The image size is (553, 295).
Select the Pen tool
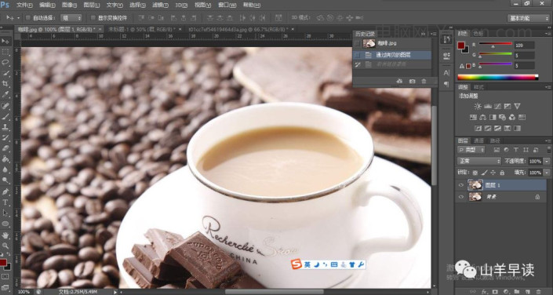point(5,191)
